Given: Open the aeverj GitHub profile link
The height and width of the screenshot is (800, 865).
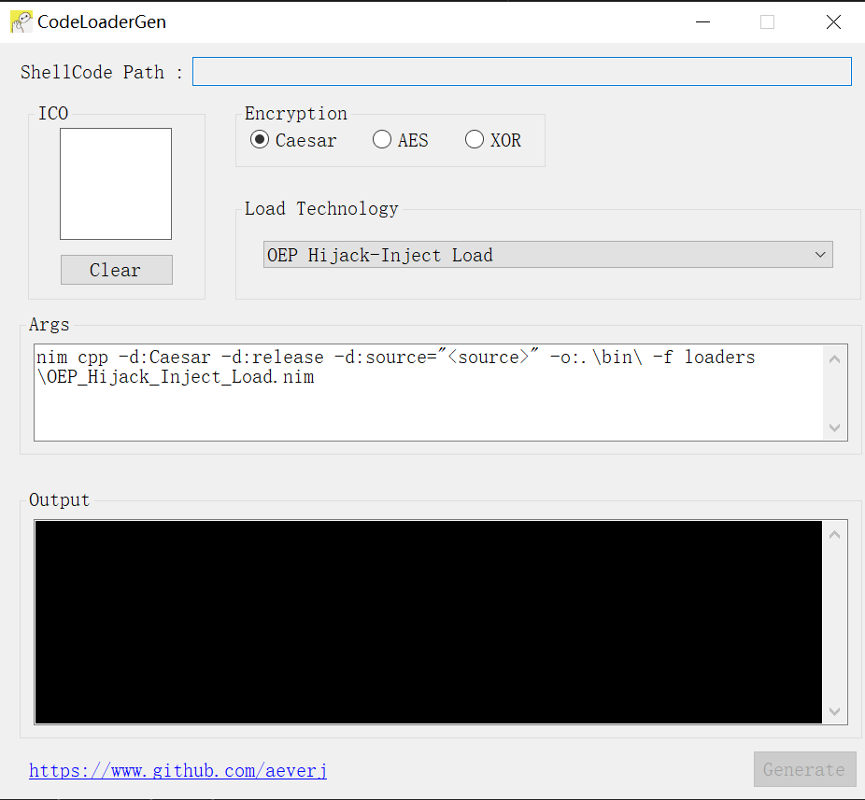Looking at the screenshot, I should coord(177,770).
